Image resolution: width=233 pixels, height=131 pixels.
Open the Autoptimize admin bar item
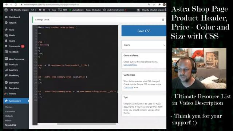point(76,10)
